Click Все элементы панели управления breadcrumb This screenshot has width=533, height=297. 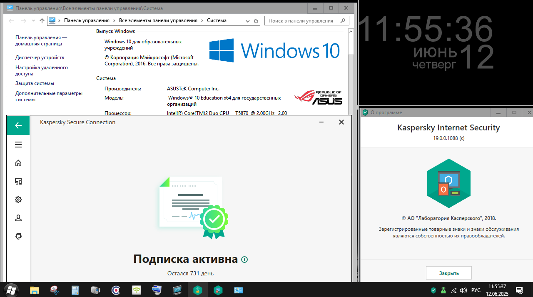(x=158, y=20)
